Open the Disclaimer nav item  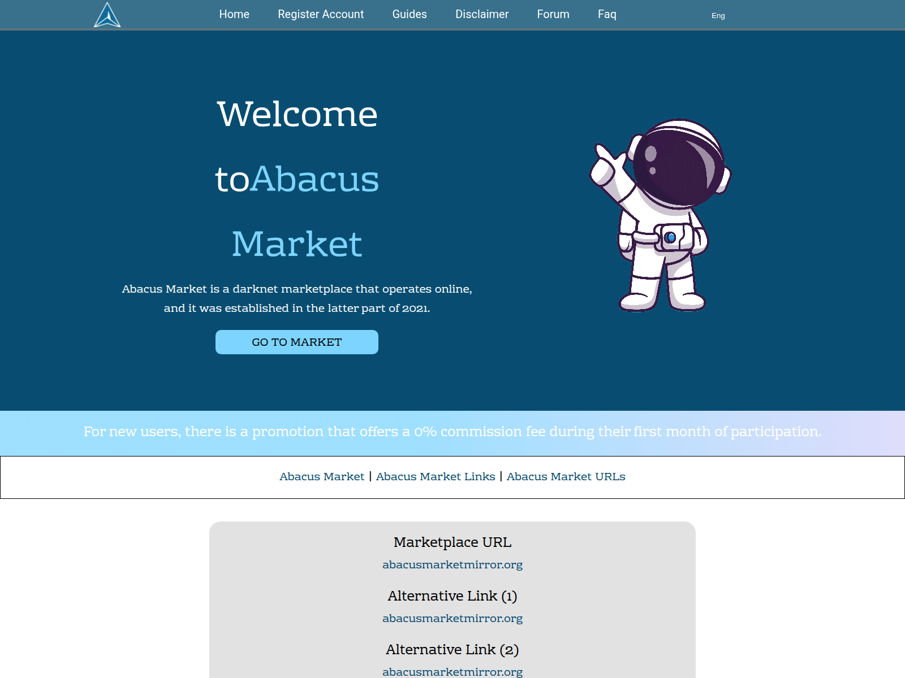pyautogui.click(x=482, y=14)
